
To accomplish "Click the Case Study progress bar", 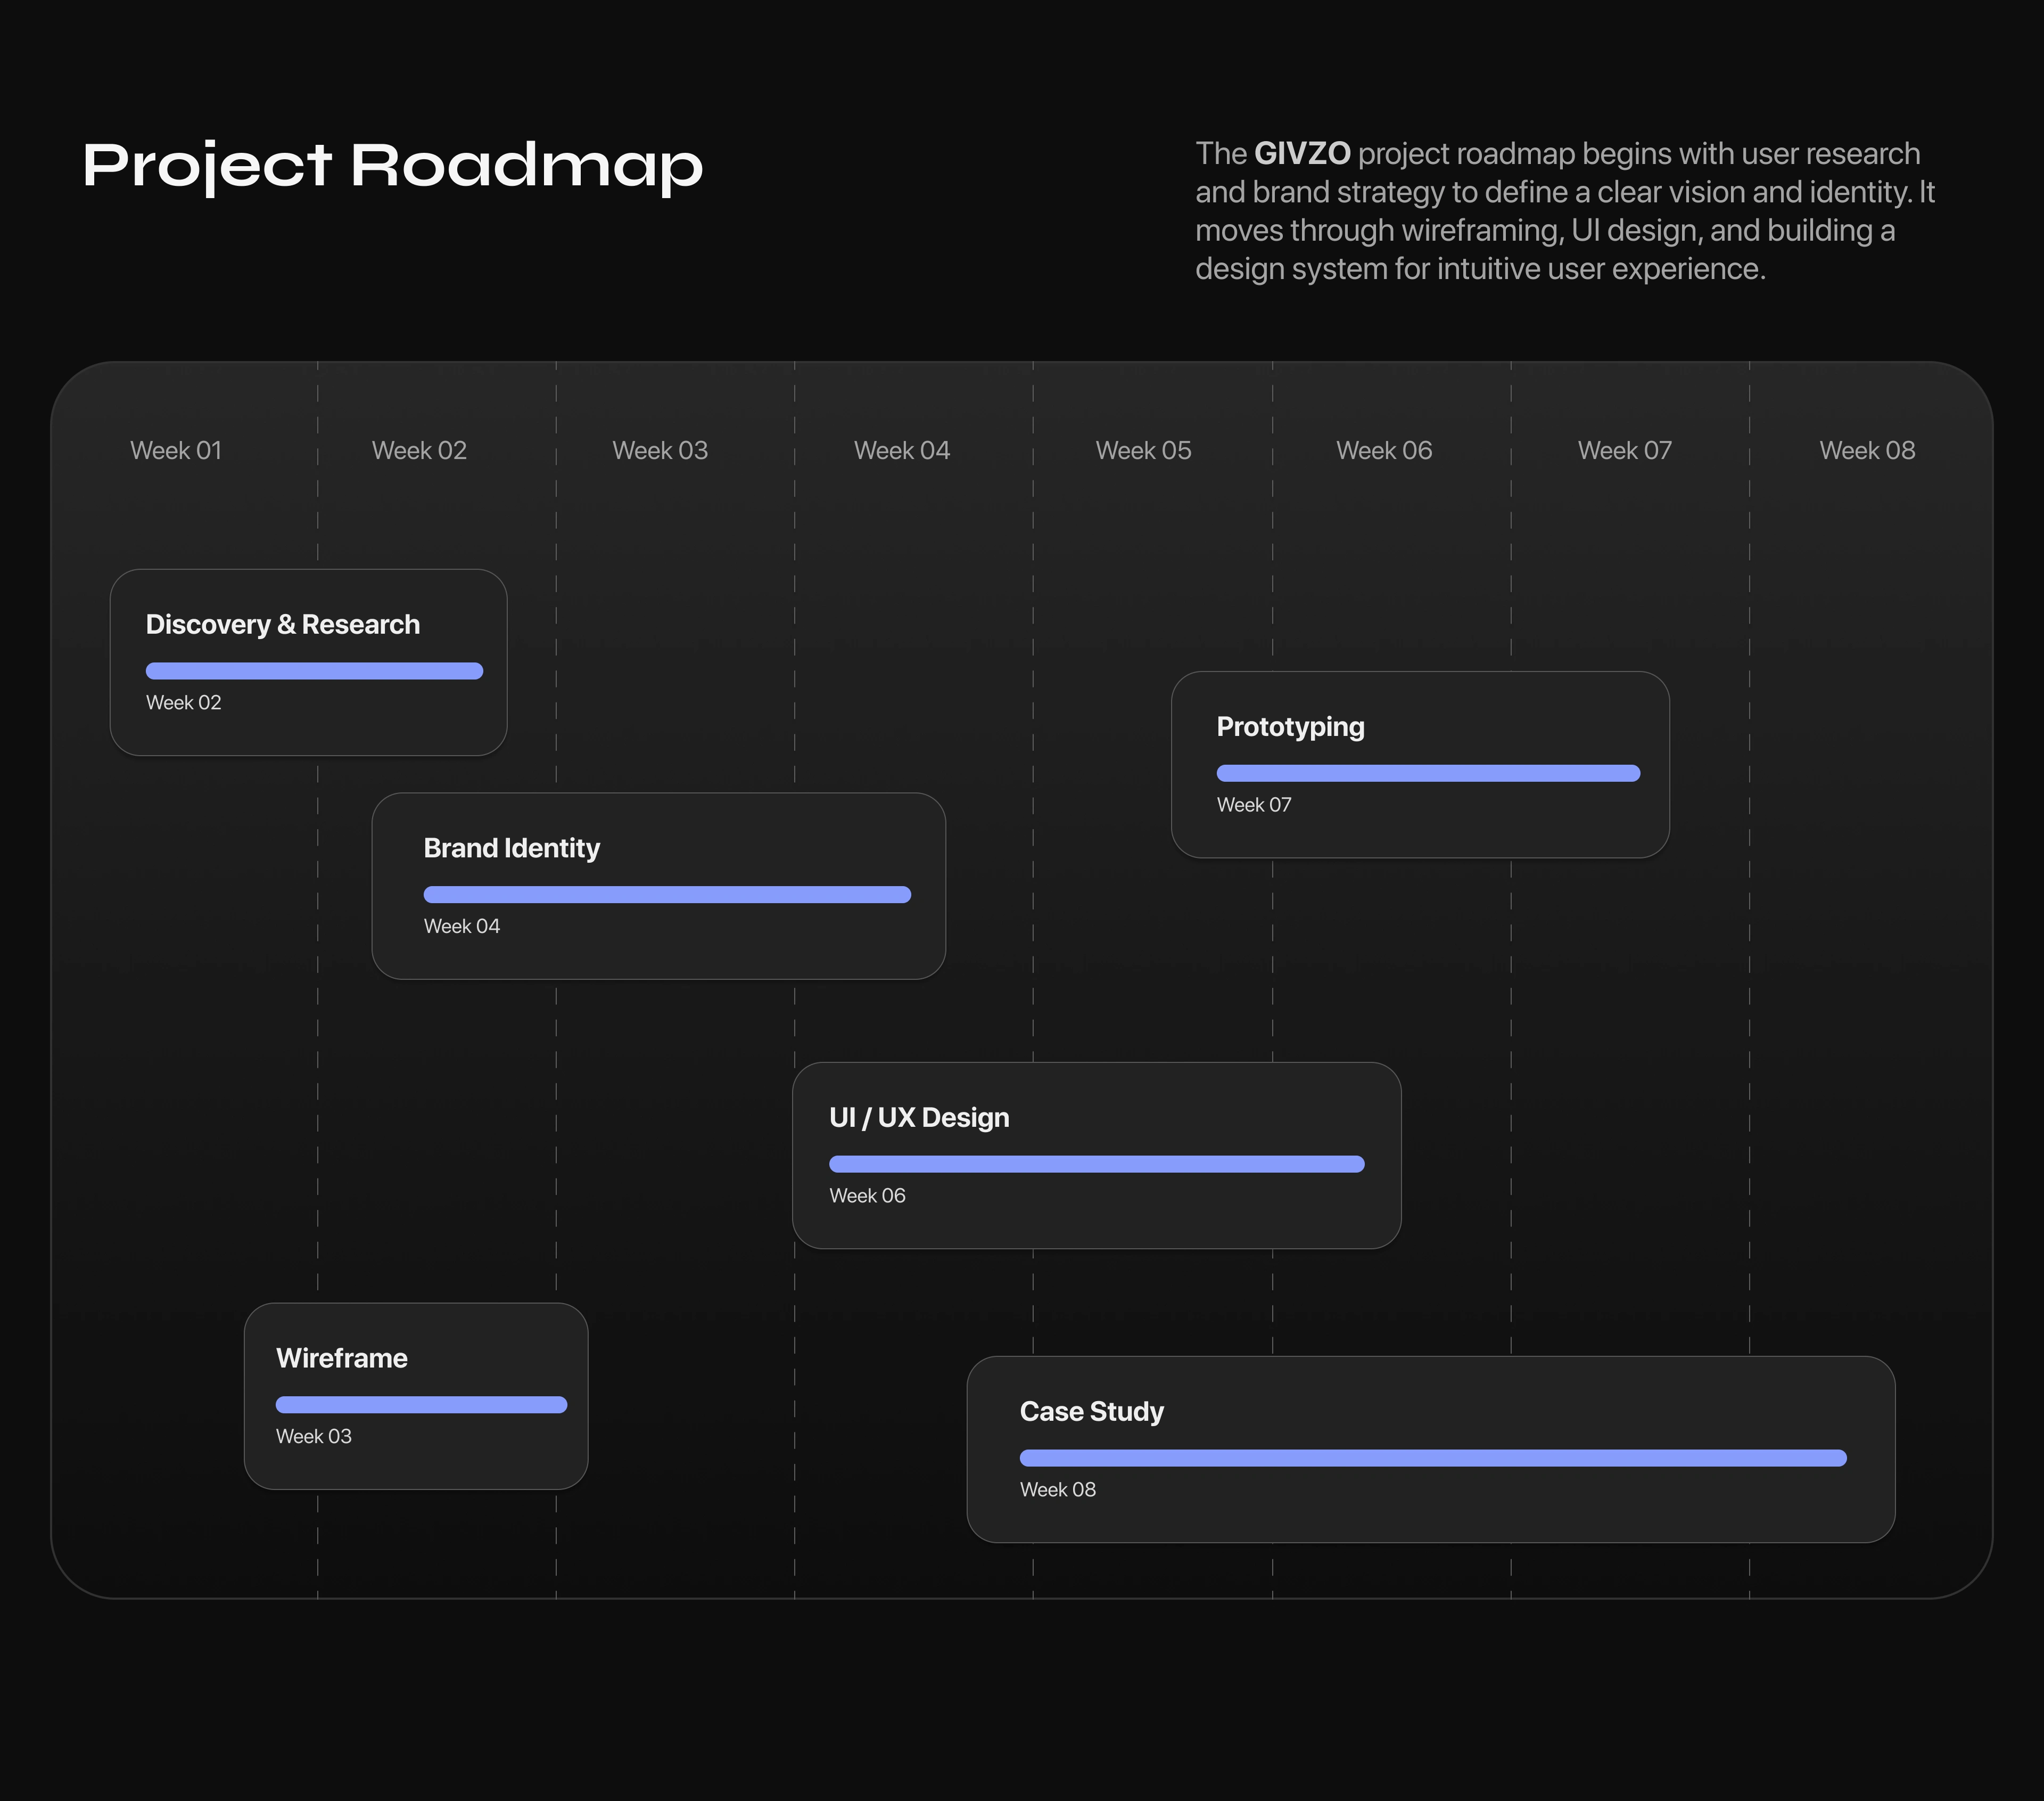I will click(x=1432, y=1458).
